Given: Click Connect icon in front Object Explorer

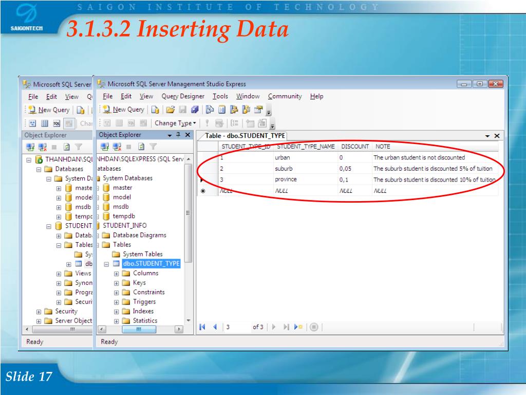Looking at the screenshot, I should coord(105,147).
